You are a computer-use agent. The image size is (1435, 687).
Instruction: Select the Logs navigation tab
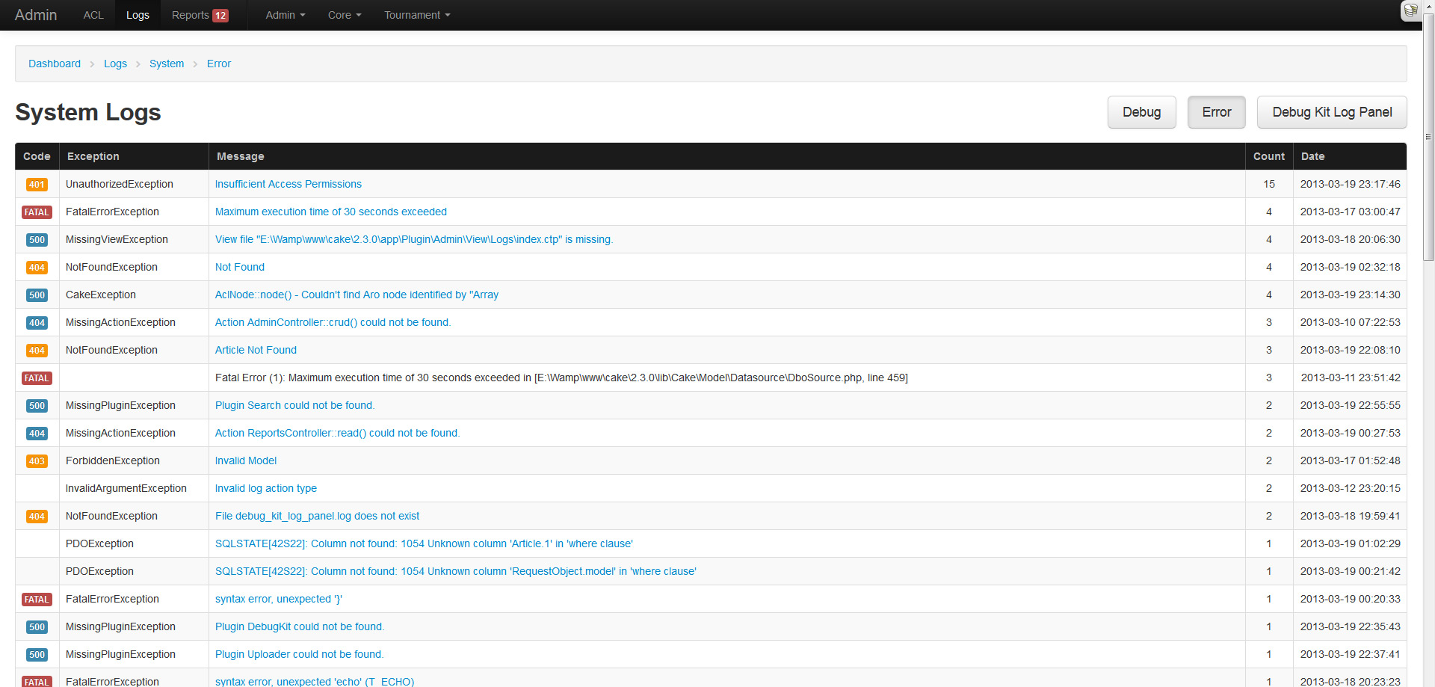[138, 15]
